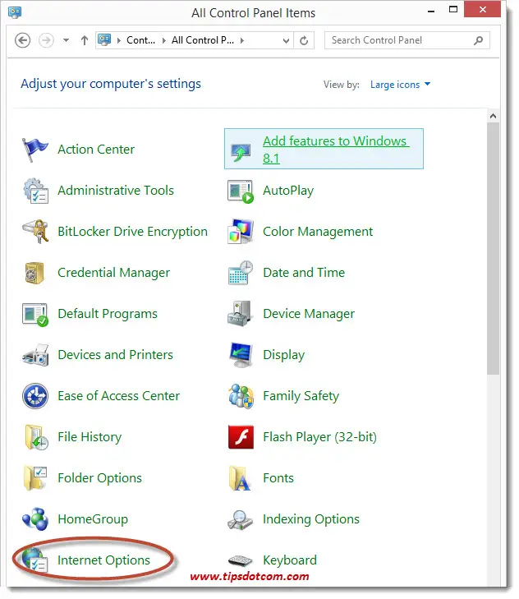Open the Color Management link
519x599 pixels.
pyautogui.click(x=318, y=232)
